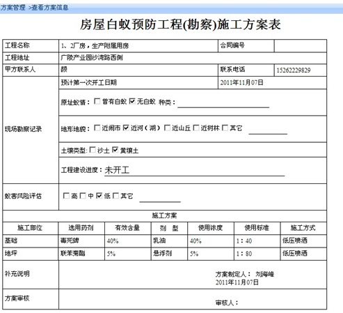Uncheck the 近河(湖) checkbox
Viewport: 343px width, 313px height.
[x=126, y=128]
